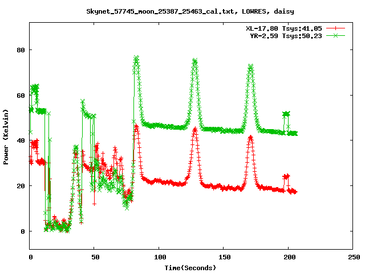Click the y-axis tick label 80

pyautogui.click(x=21, y=50)
